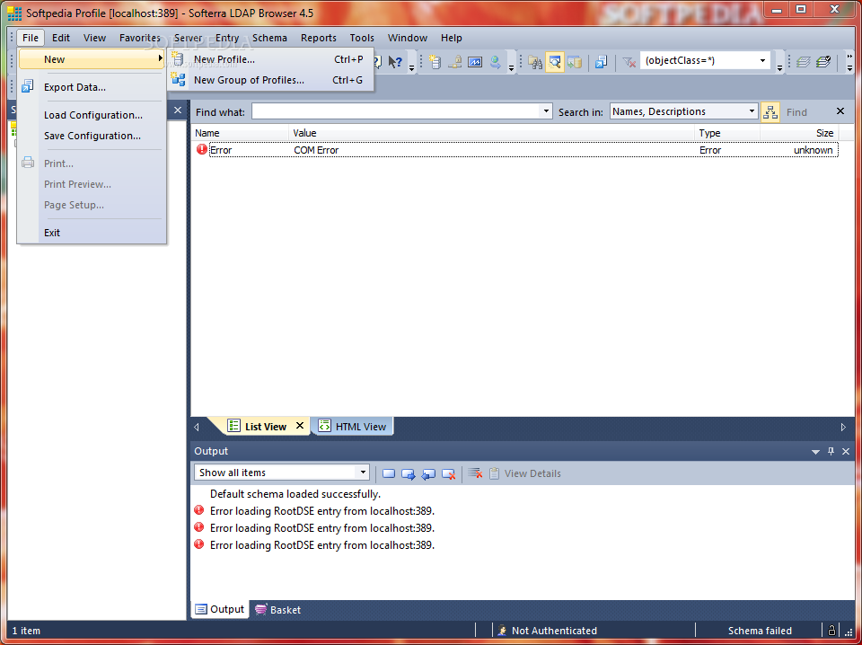This screenshot has width=862, height=645.
Task: Click View Details in the Output toolbar
Action: pos(525,473)
